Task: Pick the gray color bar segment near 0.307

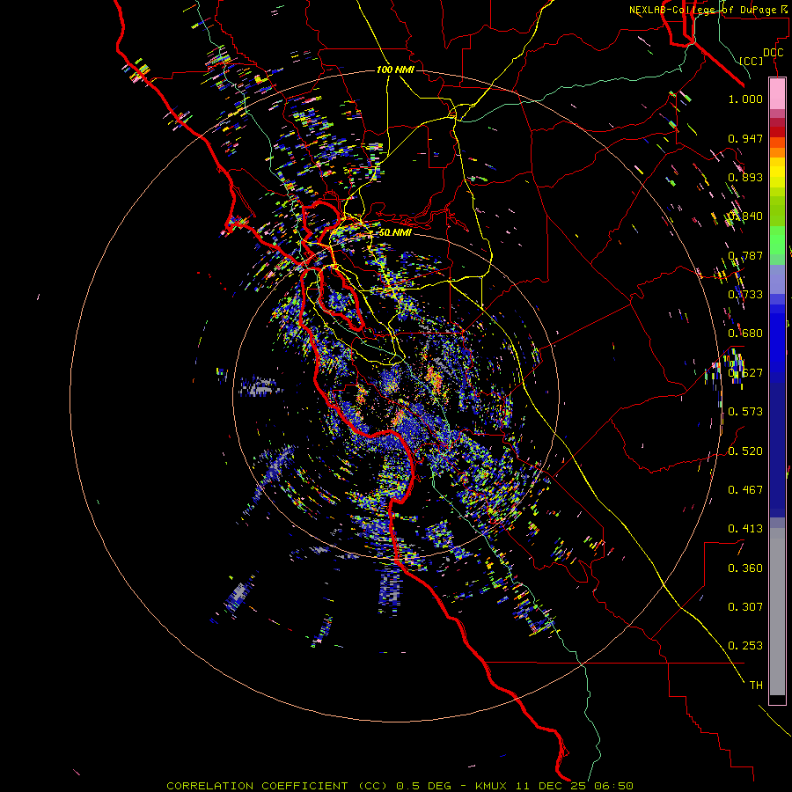Action: [x=777, y=612]
